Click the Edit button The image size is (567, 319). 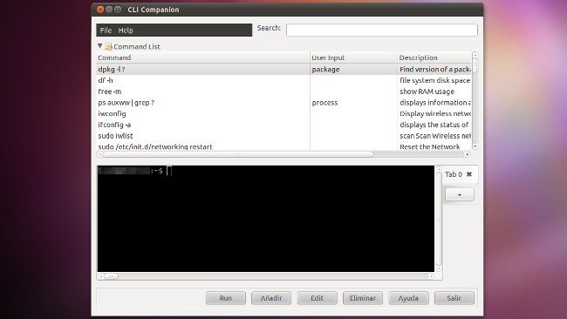318,298
